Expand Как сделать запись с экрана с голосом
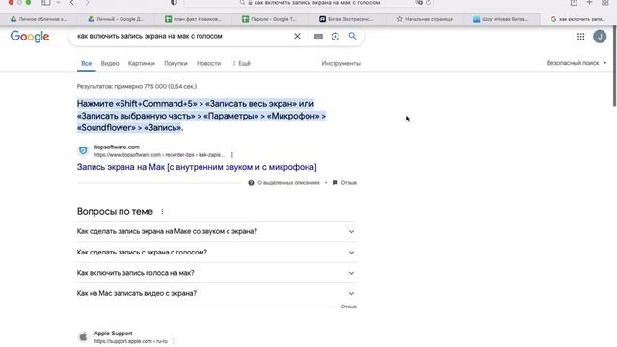The height and width of the screenshot is (347, 617). 216,253
